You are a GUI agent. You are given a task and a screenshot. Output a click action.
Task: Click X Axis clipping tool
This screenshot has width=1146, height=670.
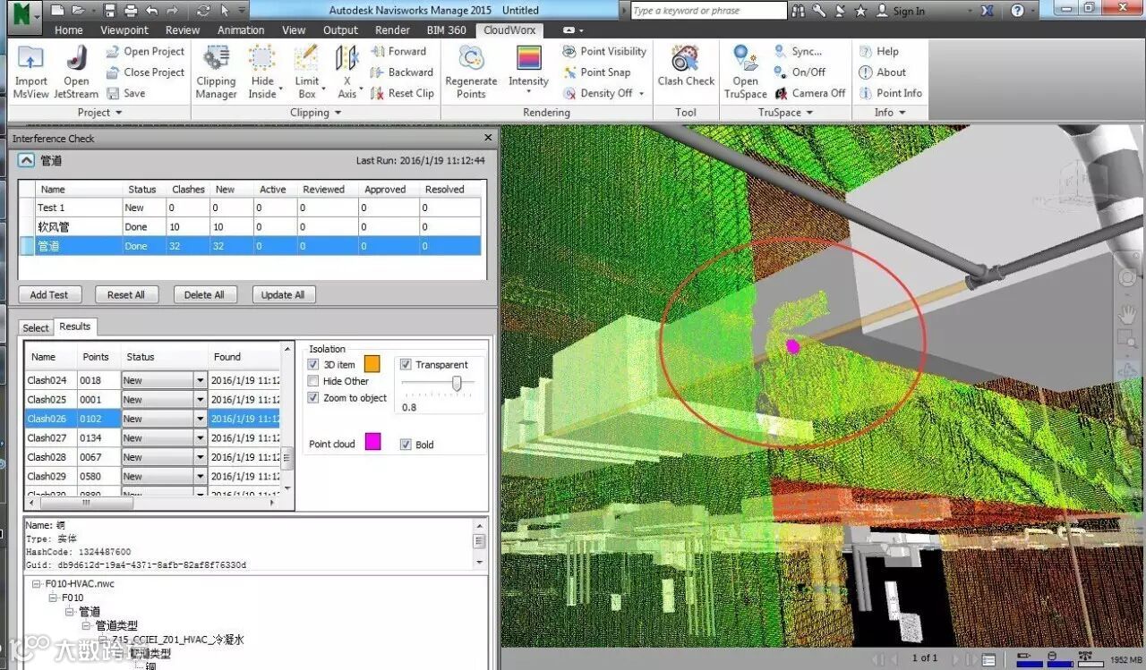click(x=346, y=72)
